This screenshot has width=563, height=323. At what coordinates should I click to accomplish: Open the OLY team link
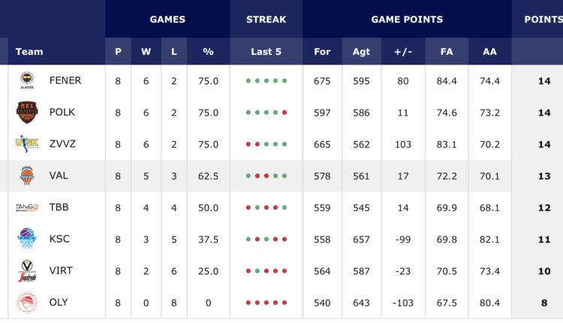[x=59, y=302]
